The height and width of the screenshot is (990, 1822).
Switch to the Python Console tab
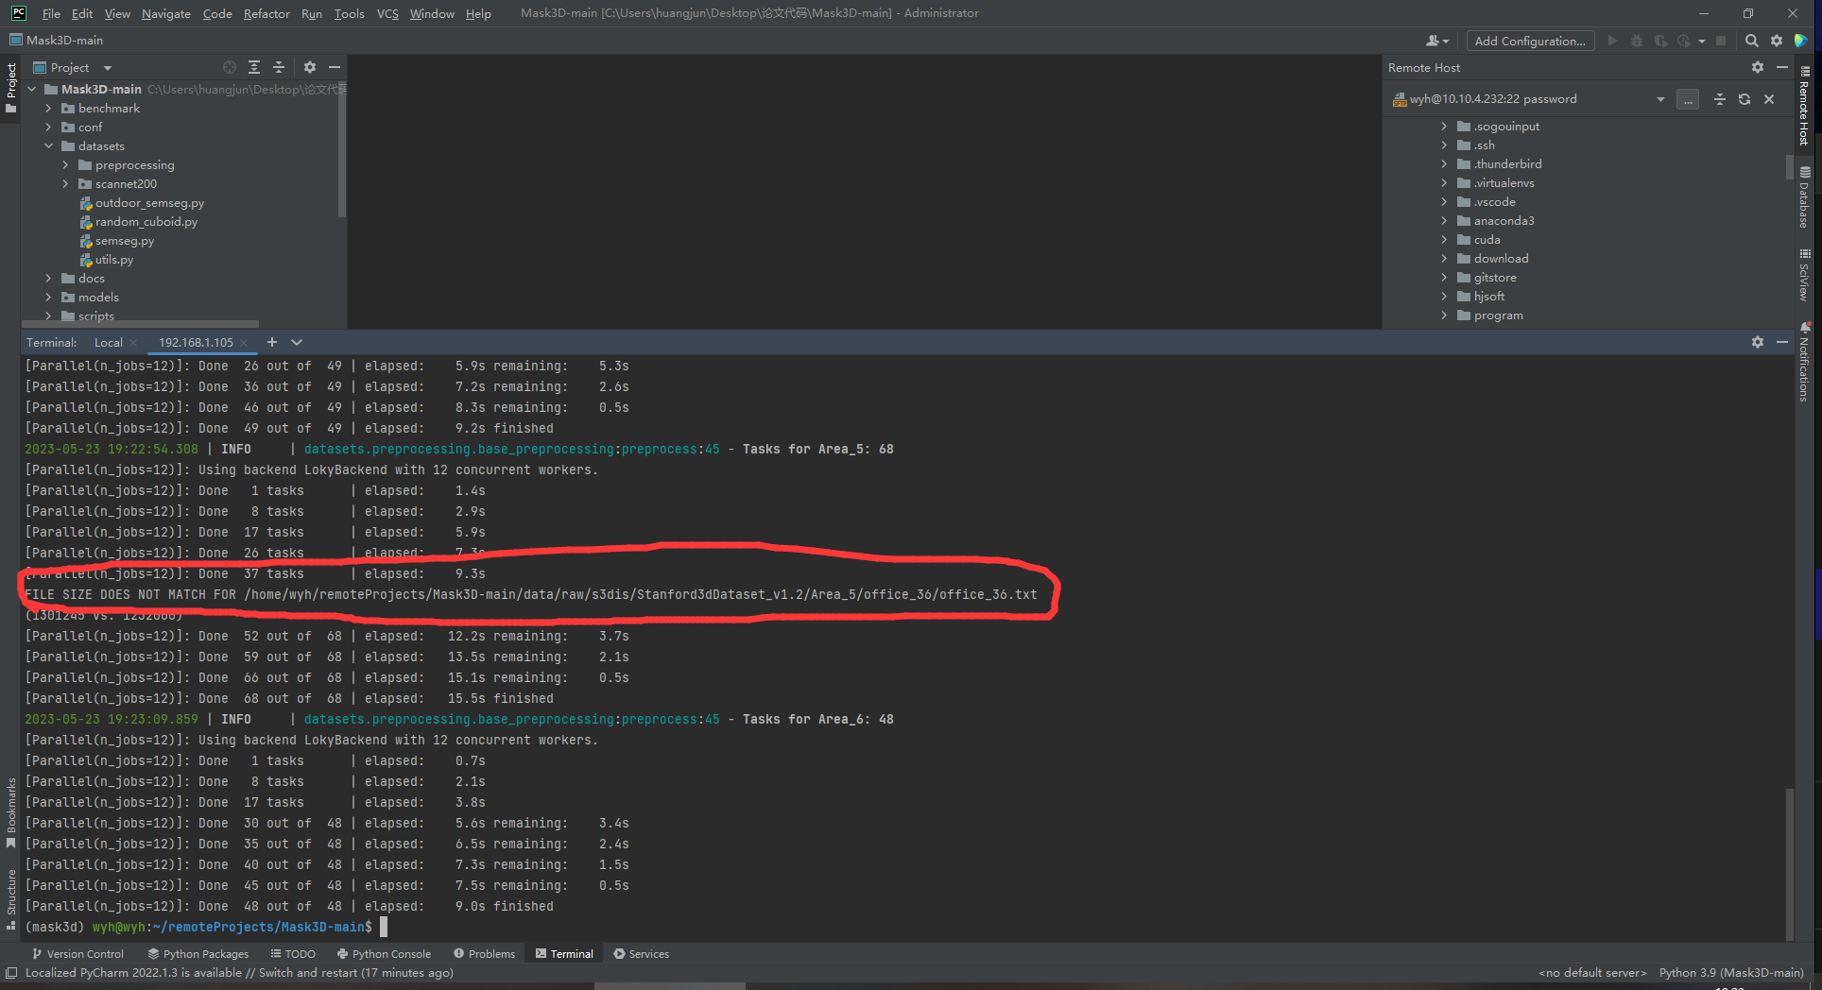click(x=384, y=953)
